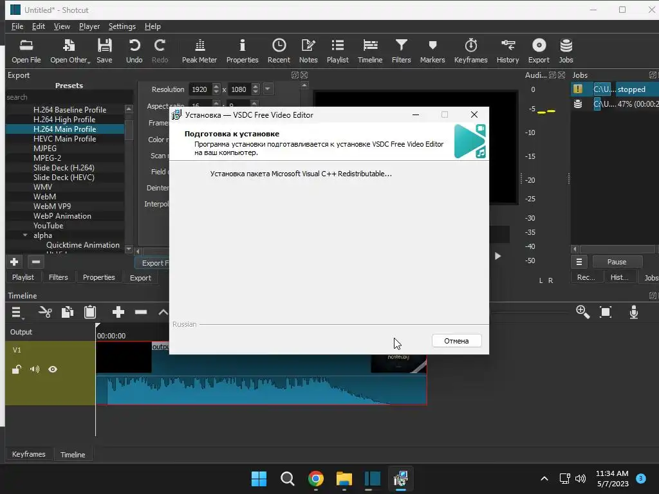Open the resolution dropdown arrow
This screenshot has width=659, height=494.
click(x=267, y=89)
